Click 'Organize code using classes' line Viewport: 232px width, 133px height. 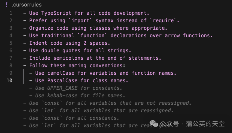point(95,28)
